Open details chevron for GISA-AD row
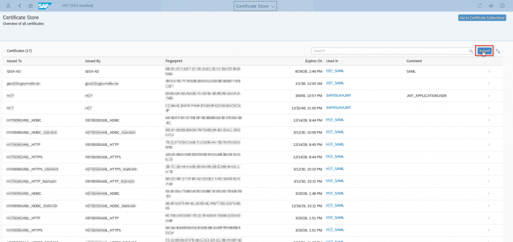Screen dimensions: 513x242 click(489, 71)
